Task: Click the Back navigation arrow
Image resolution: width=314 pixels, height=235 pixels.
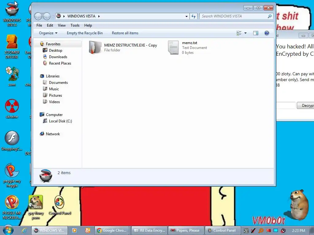Action: (x=38, y=16)
